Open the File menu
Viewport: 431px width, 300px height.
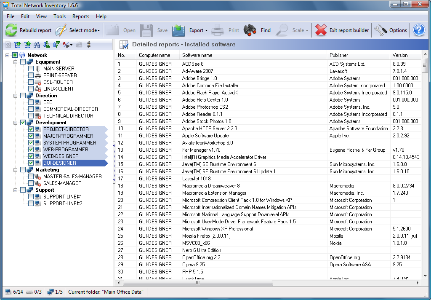click(x=11, y=16)
